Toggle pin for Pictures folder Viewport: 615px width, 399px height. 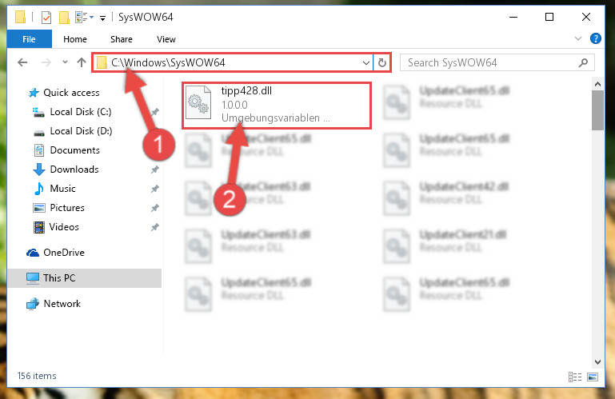pyautogui.click(x=155, y=208)
